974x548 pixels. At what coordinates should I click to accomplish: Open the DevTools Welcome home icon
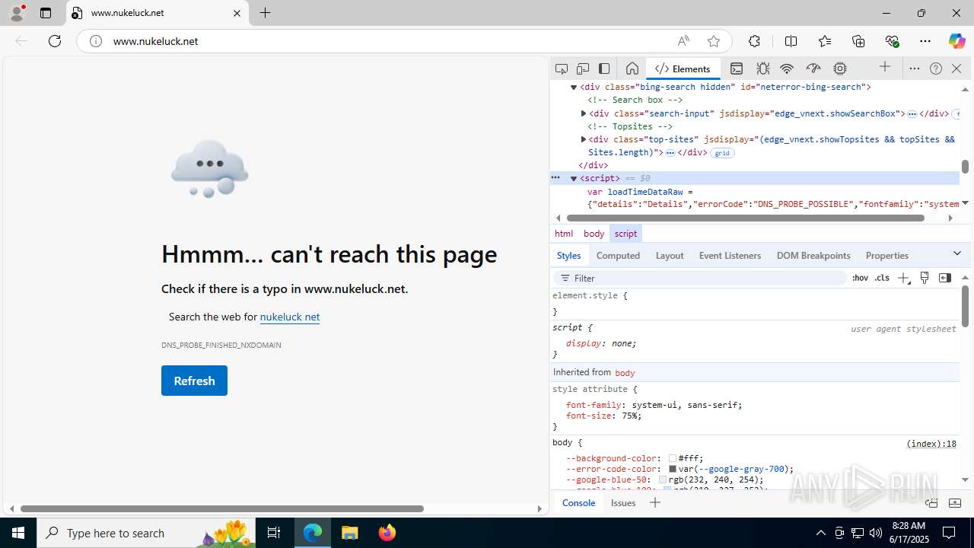tap(632, 68)
